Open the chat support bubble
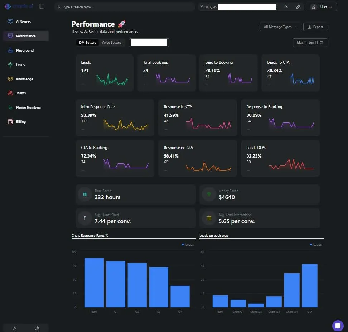The image size is (348, 332). click(338, 326)
